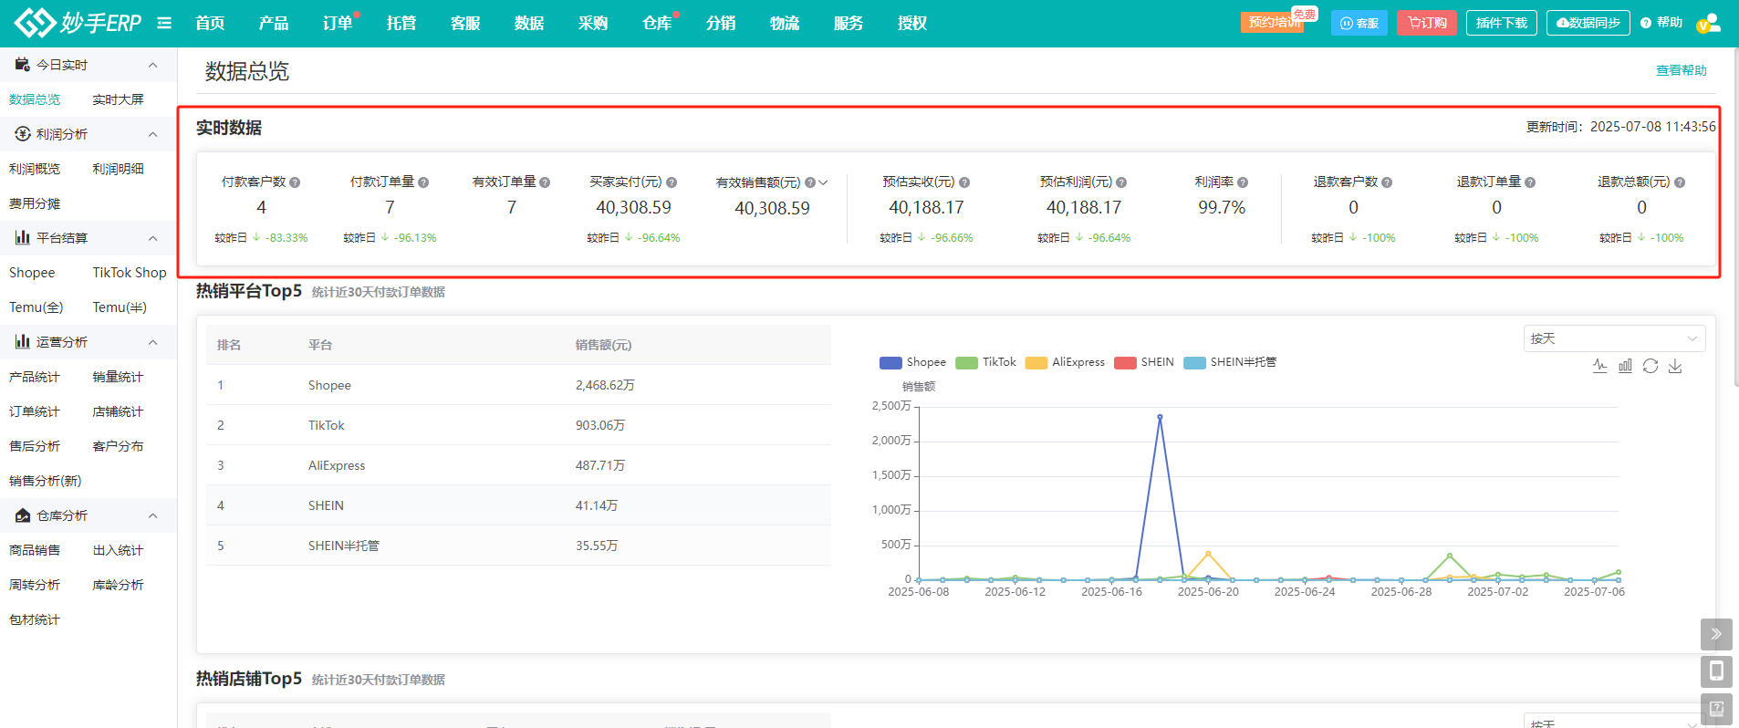
Task: Toggle the hamburger sidebar menu icon
Action: 164,23
